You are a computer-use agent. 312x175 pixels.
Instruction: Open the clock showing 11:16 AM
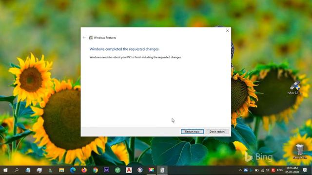[292, 170]
